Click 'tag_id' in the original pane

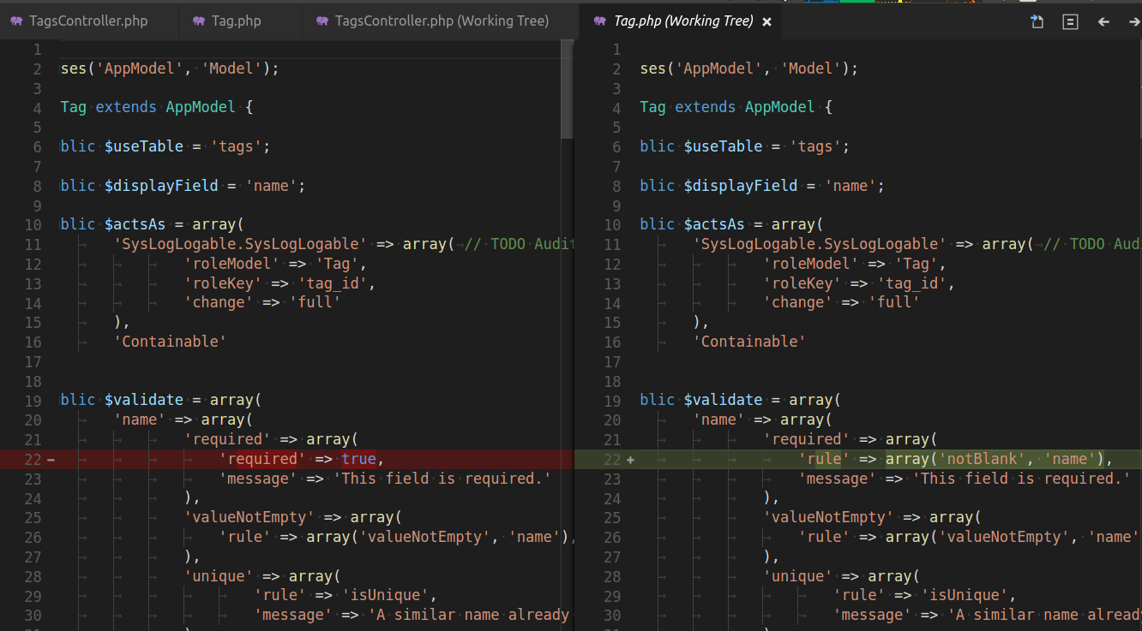[333, 283]
